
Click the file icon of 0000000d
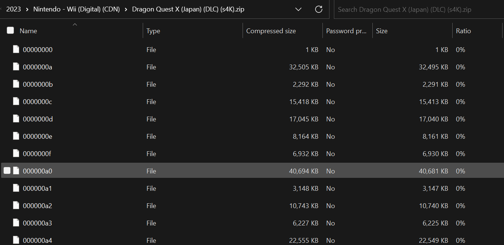16,119
